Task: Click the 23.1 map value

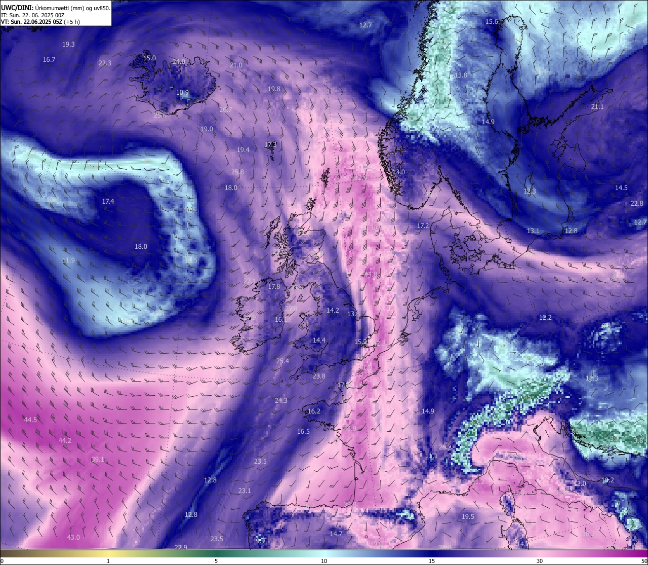Action: tap(245, 491)
